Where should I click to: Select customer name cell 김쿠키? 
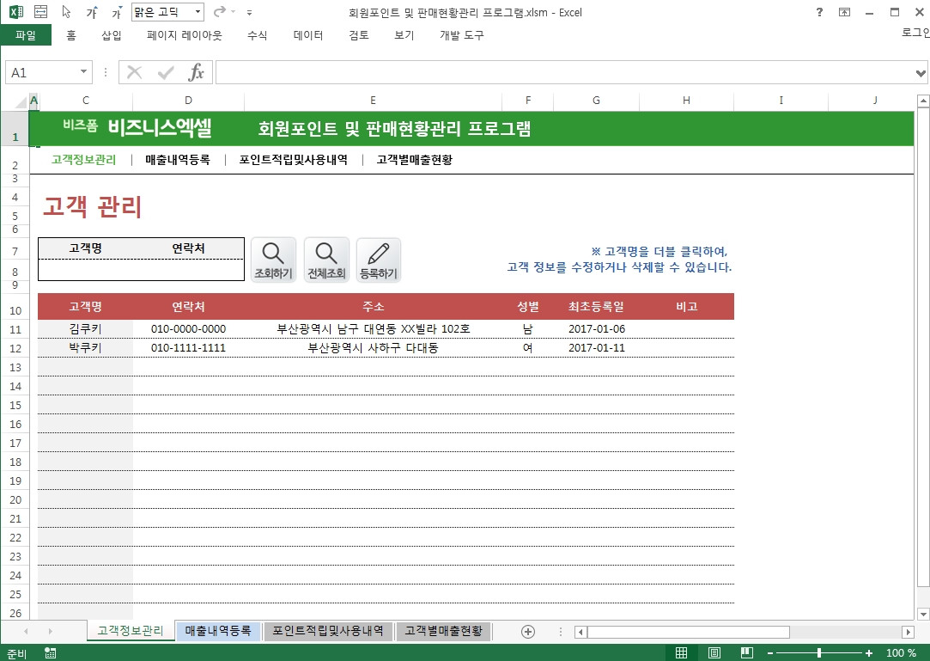85,329
